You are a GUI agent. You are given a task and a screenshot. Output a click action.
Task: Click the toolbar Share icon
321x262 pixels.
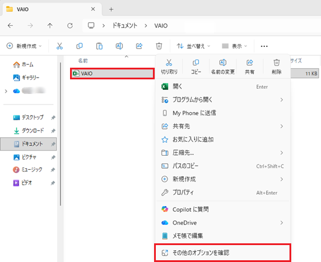[x=139, y=46]
